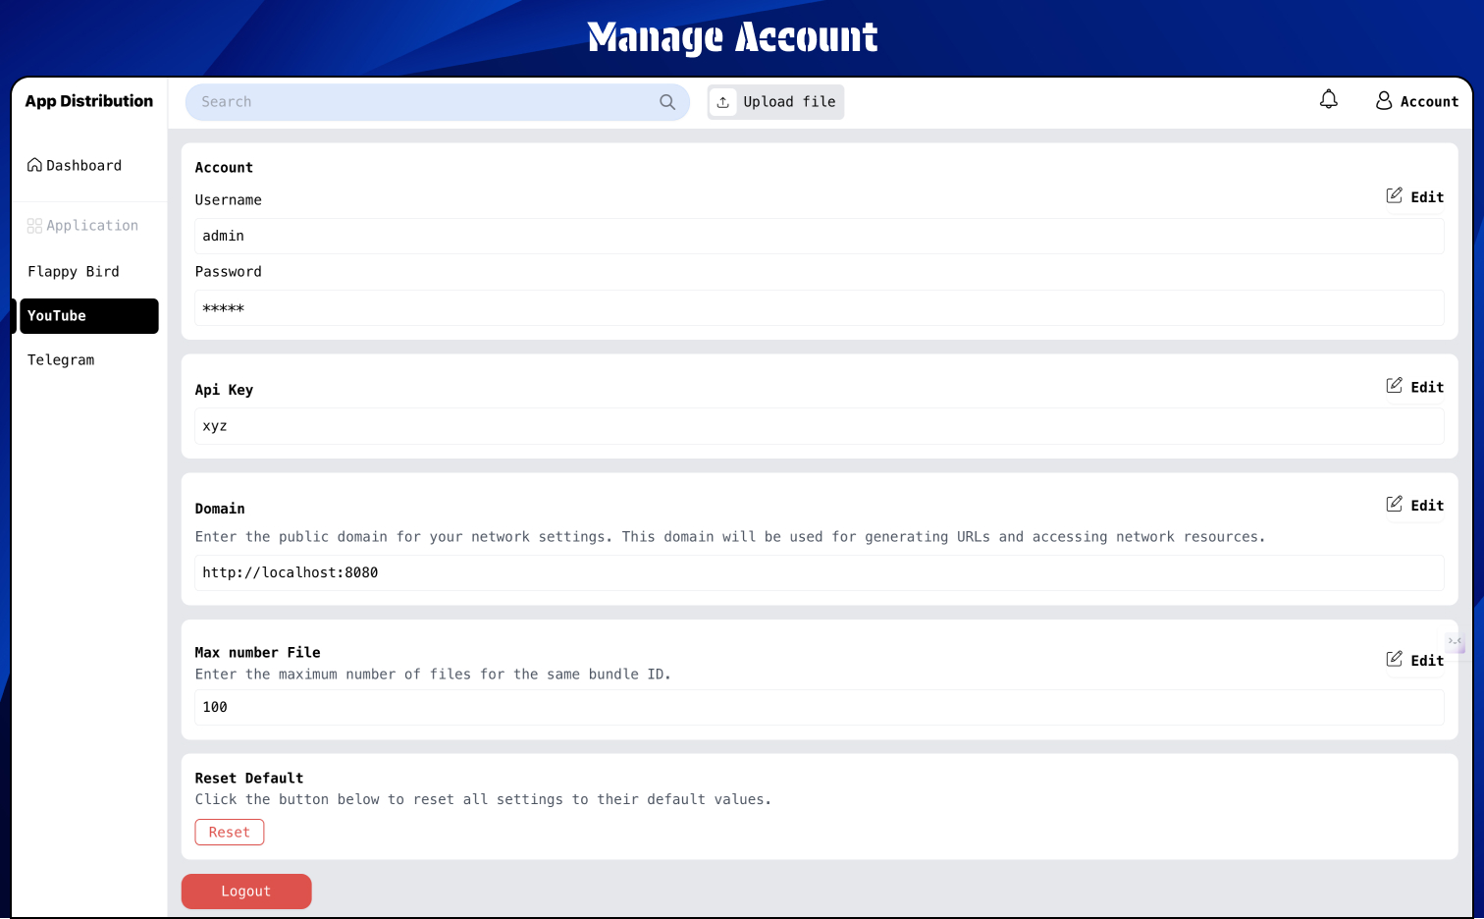
Task: Open Flappy Bird in the sidebar
Action: 74,272
